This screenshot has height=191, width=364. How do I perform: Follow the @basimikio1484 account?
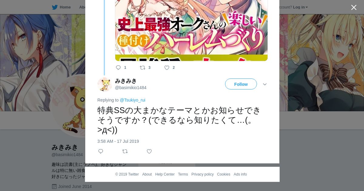tap(241, 84)
